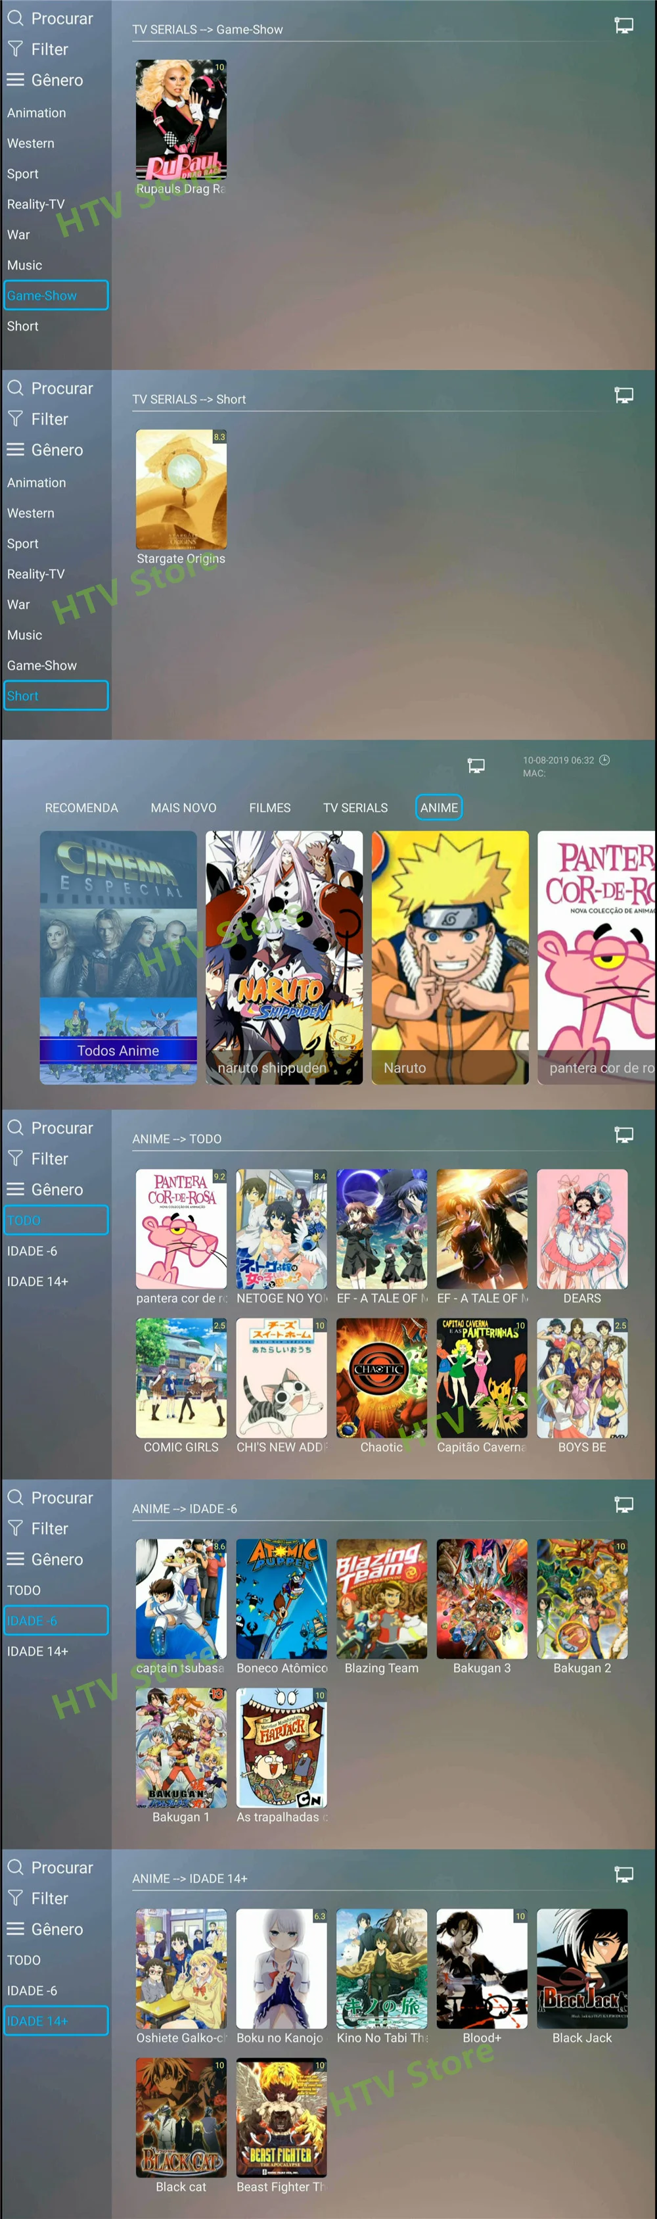Select the highlighted ANIME tab
This screenshot has height=2219, width=657.
point(439,808)
